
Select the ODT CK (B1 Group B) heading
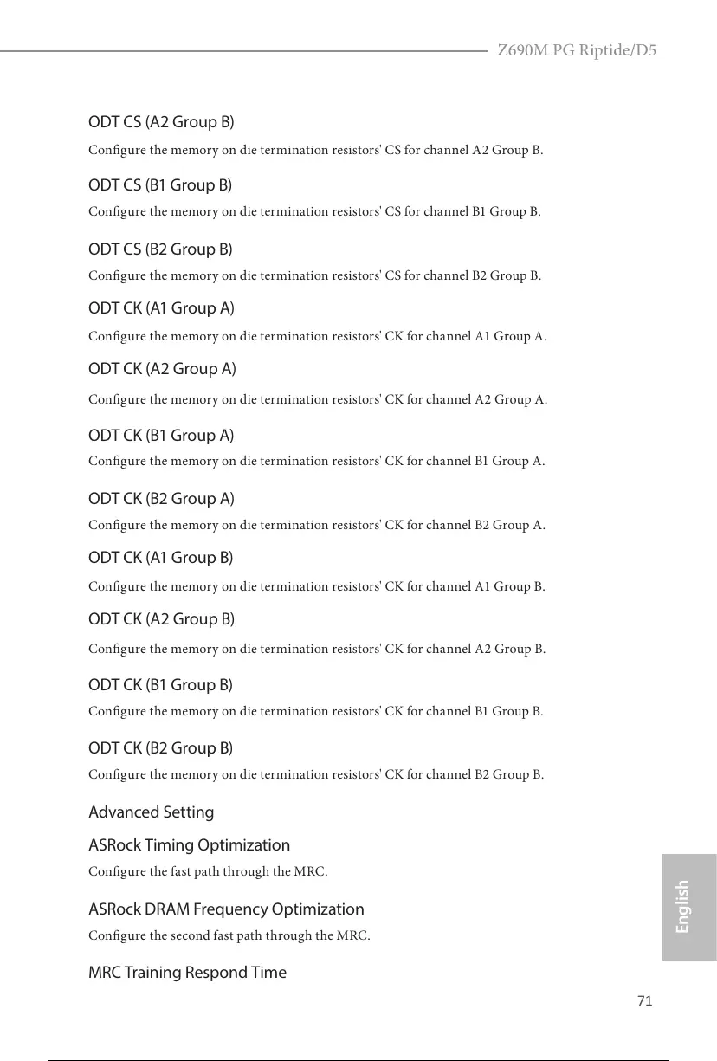tap(160, 685)
